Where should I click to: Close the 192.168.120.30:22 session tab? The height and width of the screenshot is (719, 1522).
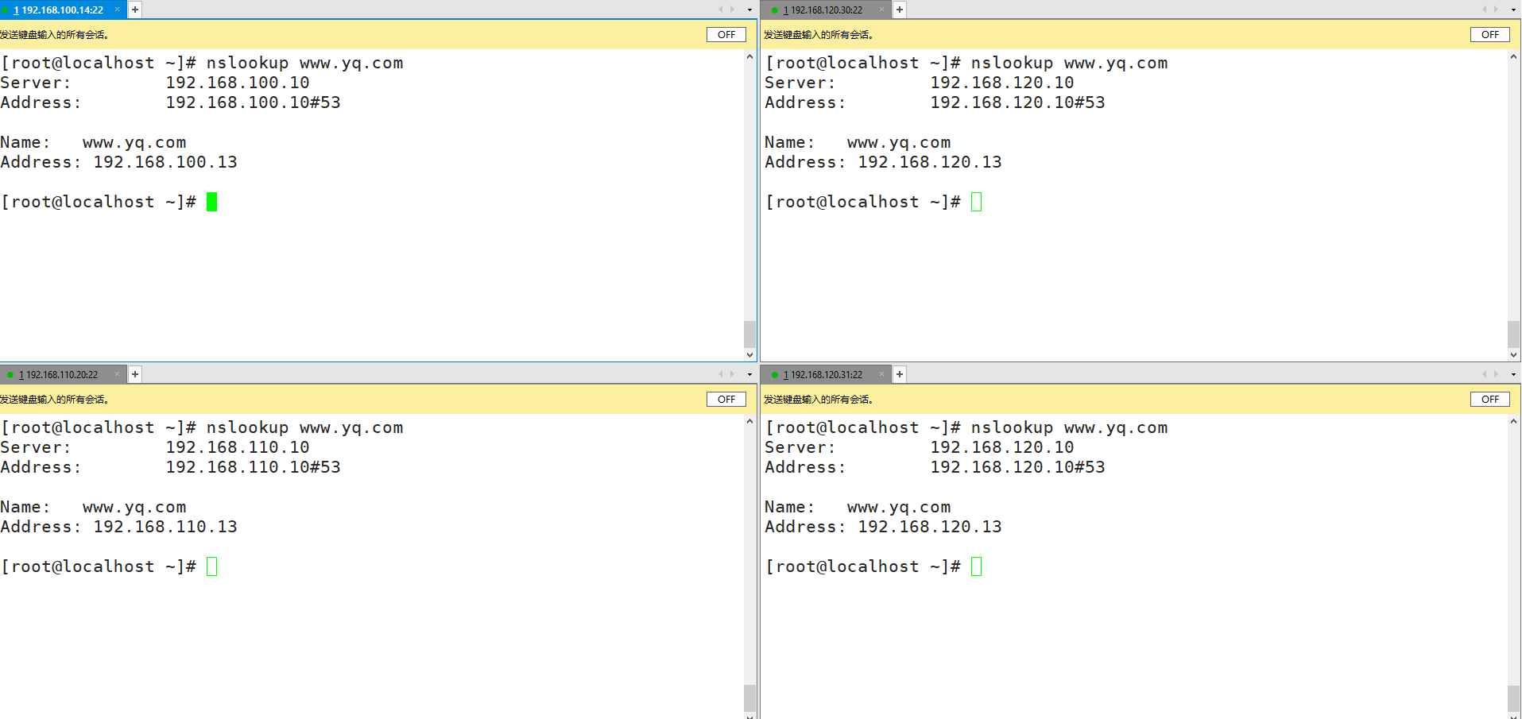[x=881, y=10]
